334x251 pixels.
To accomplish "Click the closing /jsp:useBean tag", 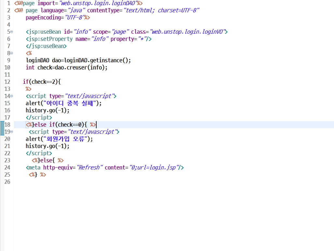I will (46, 46).
